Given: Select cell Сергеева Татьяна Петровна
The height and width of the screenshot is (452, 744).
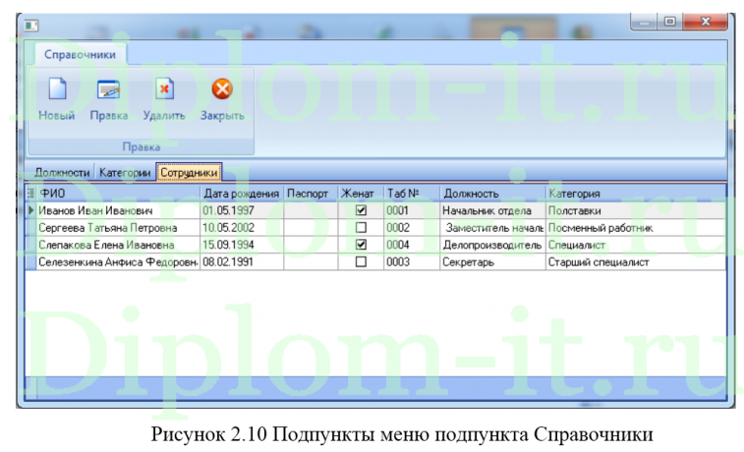Looking at the screenshot, I should [x=118, y=228].
